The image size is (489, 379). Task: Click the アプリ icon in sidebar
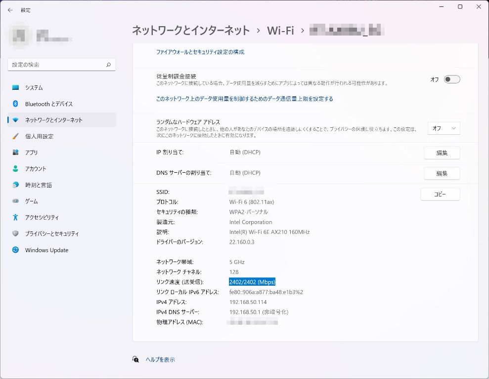(15, 152)
